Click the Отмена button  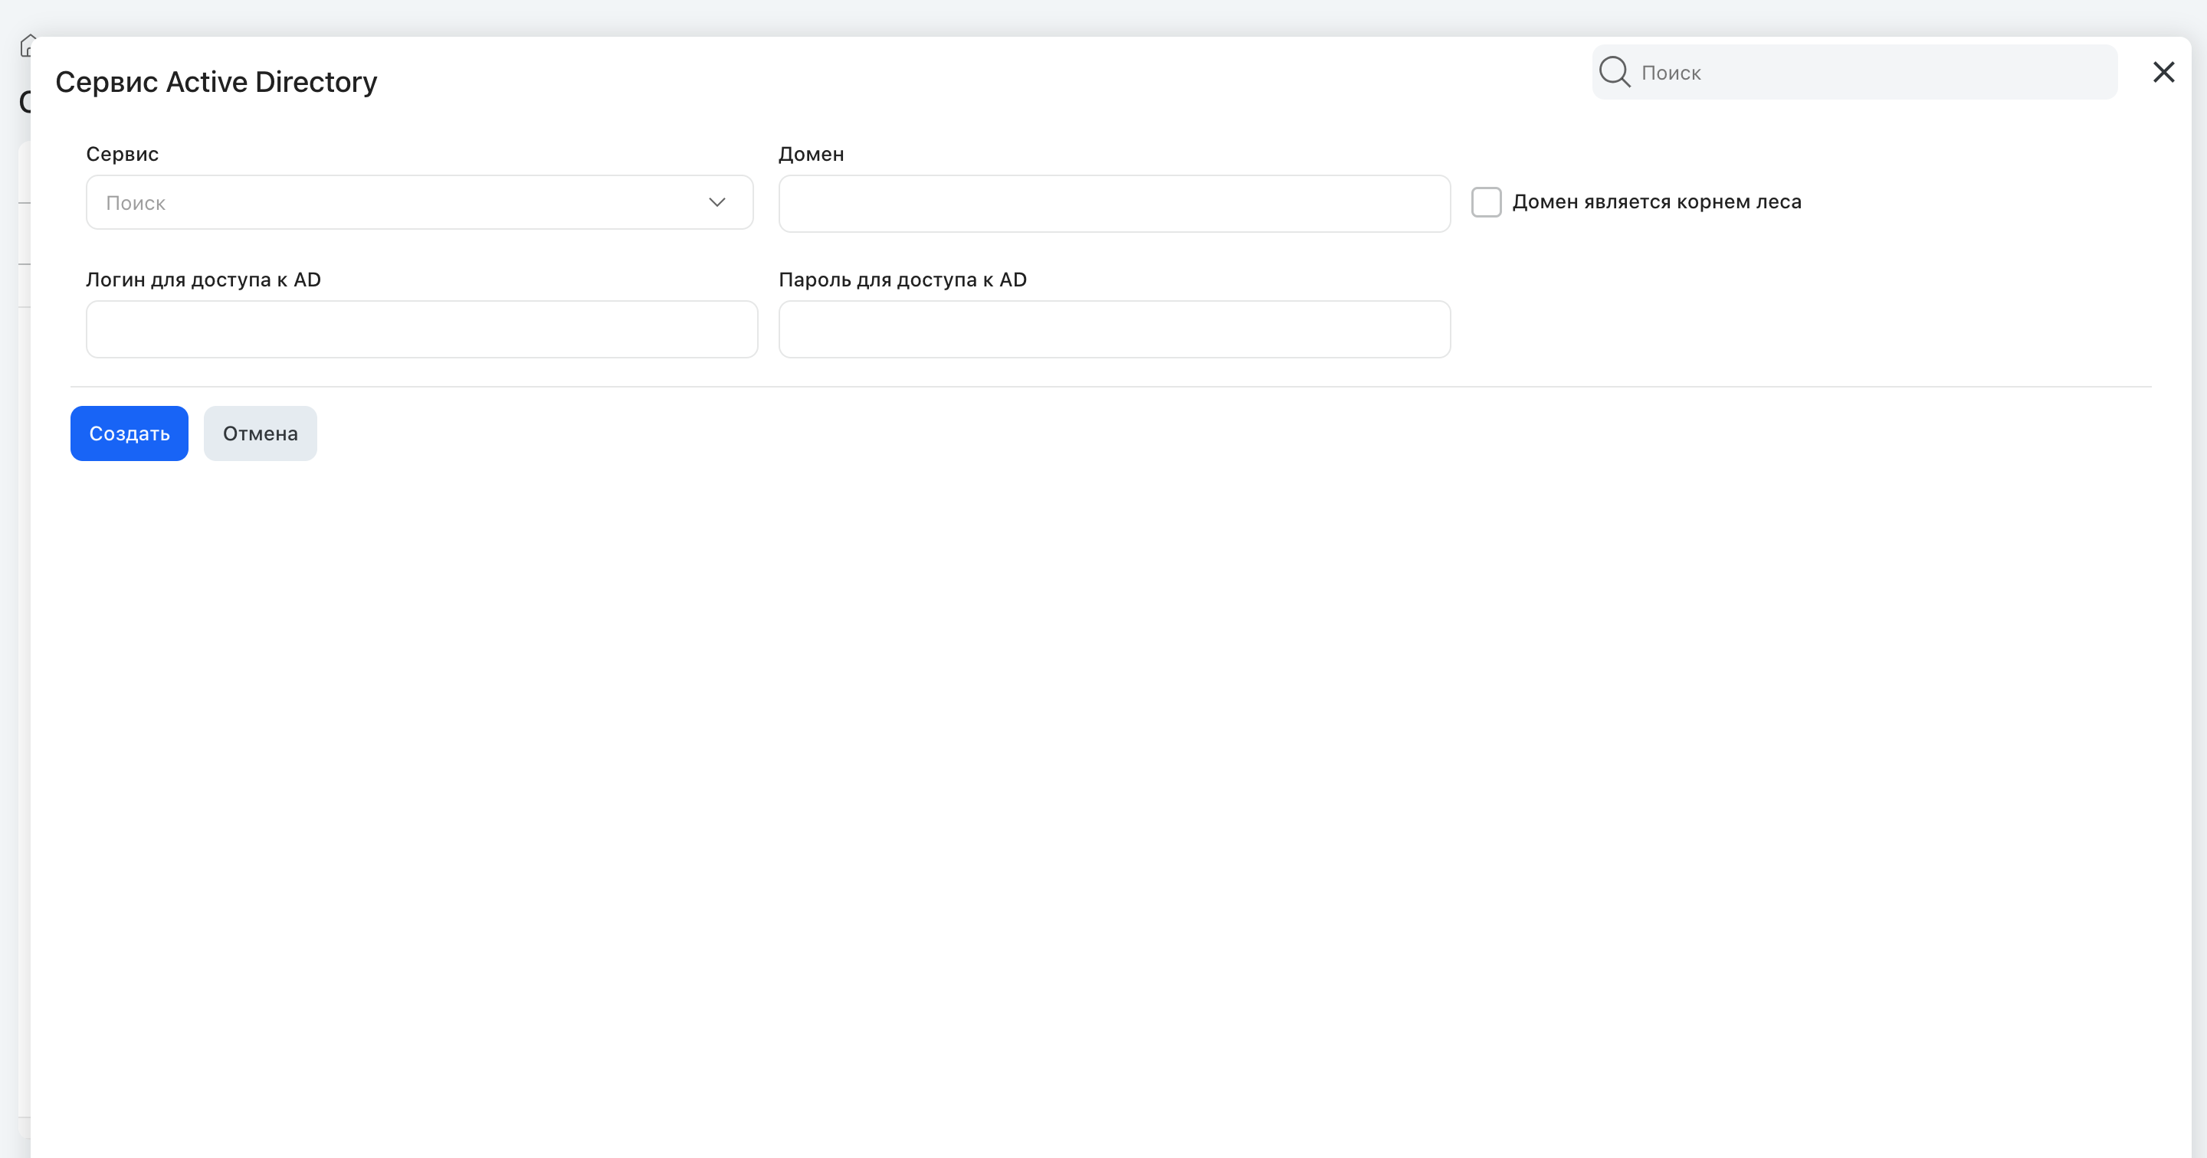261,433
